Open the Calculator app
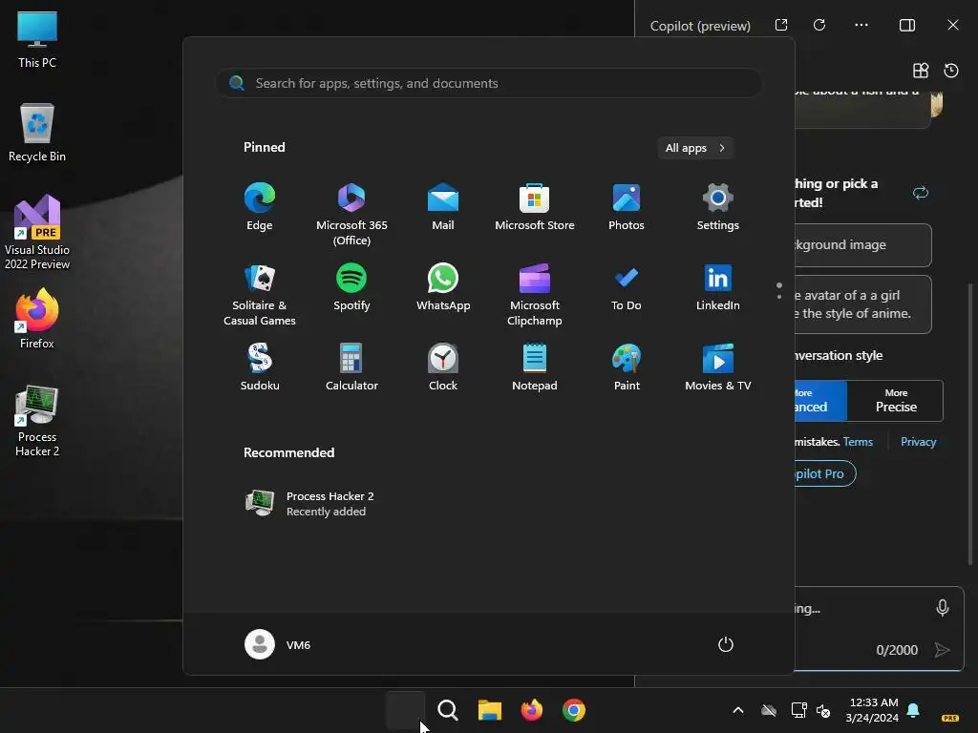Screen dimensions: 978x733 (x=351, y=367)
